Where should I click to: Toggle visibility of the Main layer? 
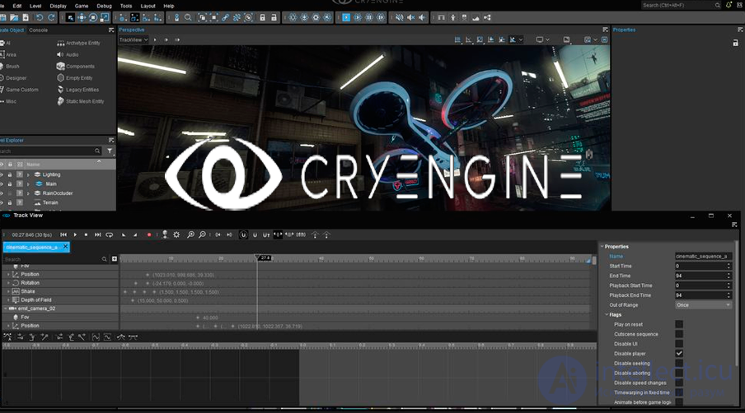2,183
